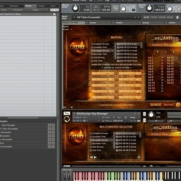
Task: Switch to the Database tab
Action: pos(14,6)
